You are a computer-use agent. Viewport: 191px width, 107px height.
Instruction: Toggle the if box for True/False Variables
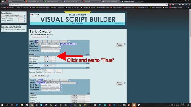(x=46, y=70)
